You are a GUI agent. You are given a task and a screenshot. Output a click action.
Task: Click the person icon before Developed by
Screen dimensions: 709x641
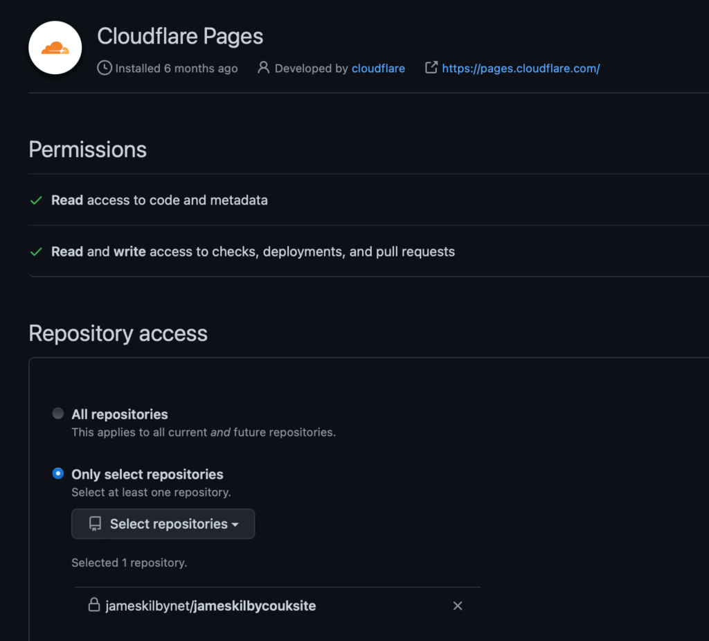[263, 68]
